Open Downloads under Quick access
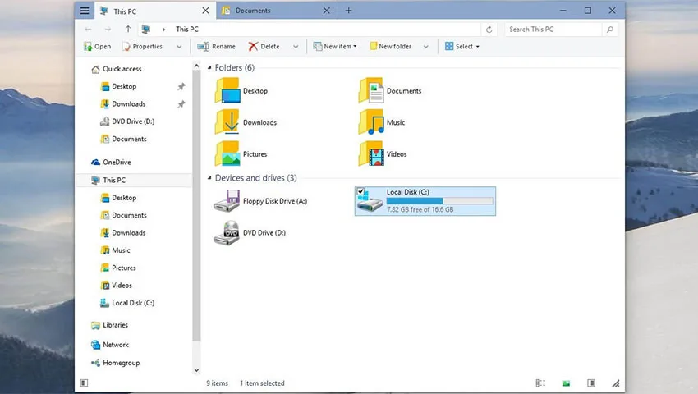The image size is (698, 394). click(123, 103)
